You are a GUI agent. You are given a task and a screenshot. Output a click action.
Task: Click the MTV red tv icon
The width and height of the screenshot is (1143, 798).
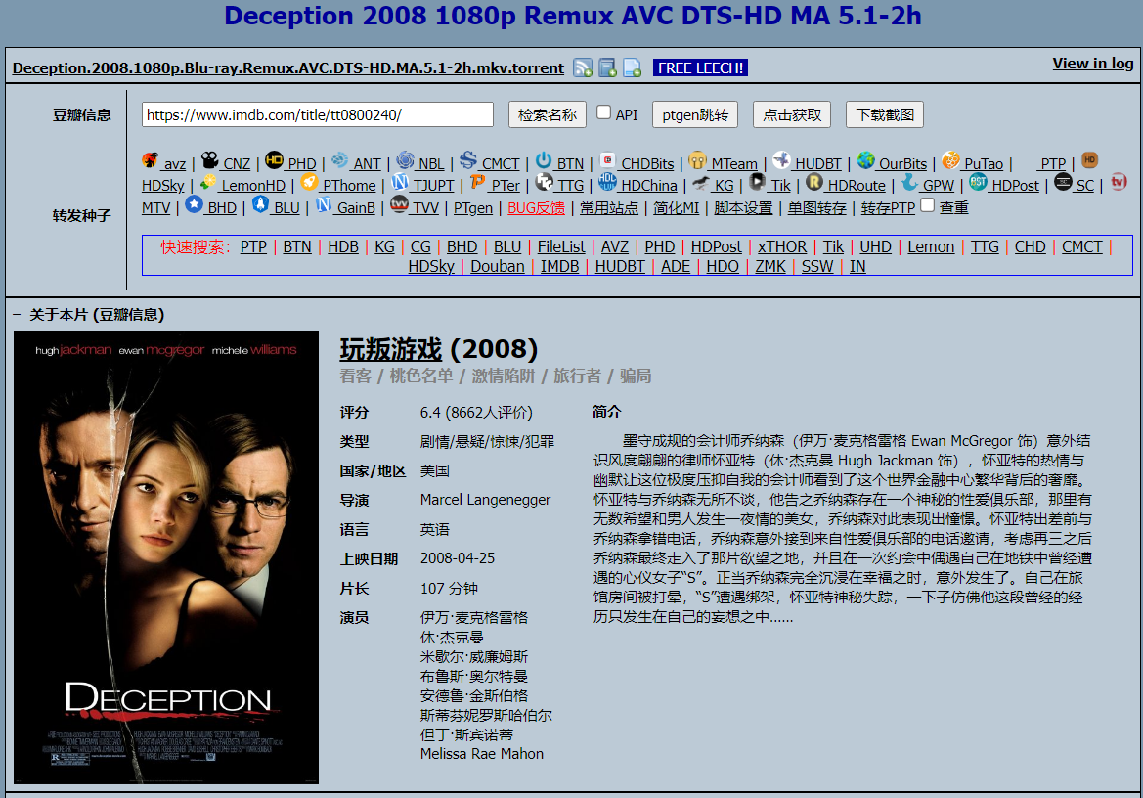coord(1119,182)
